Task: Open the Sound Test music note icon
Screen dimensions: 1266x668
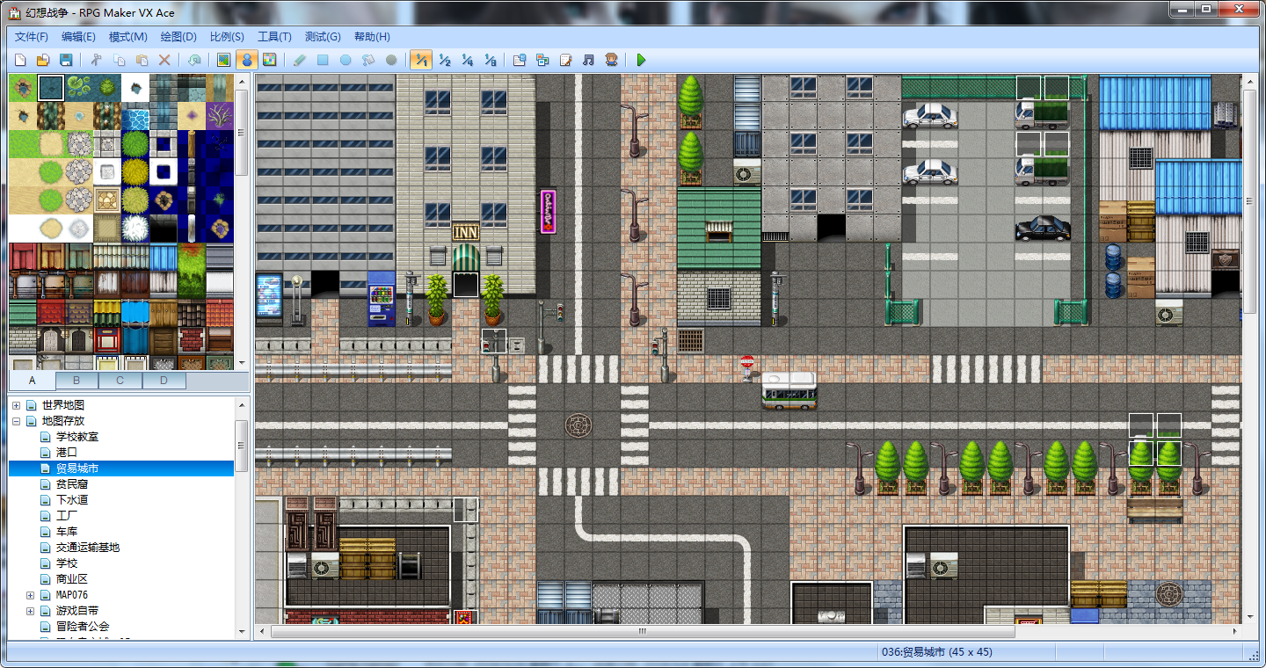Action: pyautogui.click(x=588, y=60)
